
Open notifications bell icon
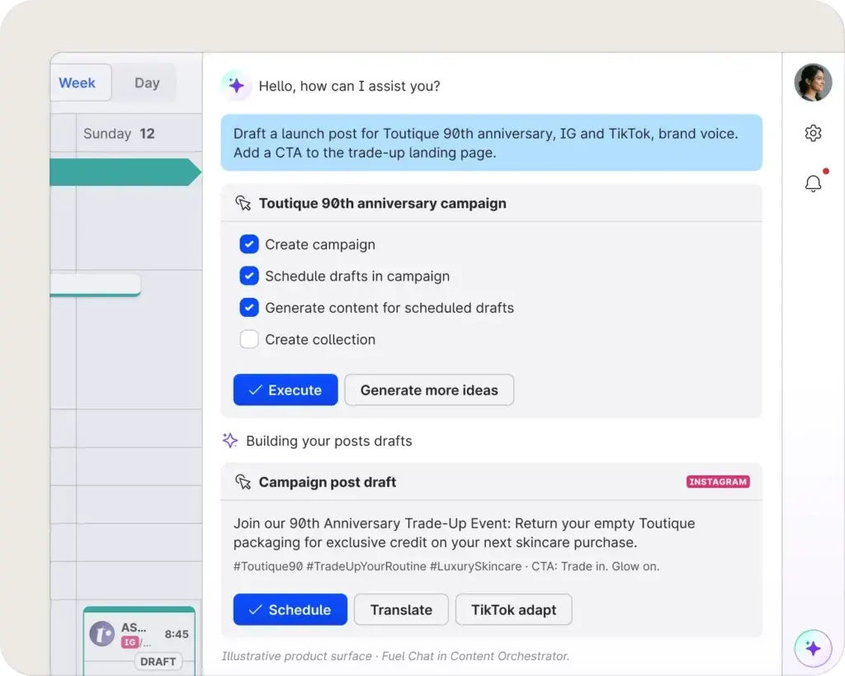pos(813,183)
